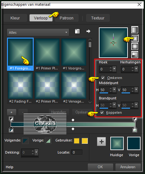Click the arrow icon beside category list
Viewport: 145px width, 174px height.
pos(88,31)
